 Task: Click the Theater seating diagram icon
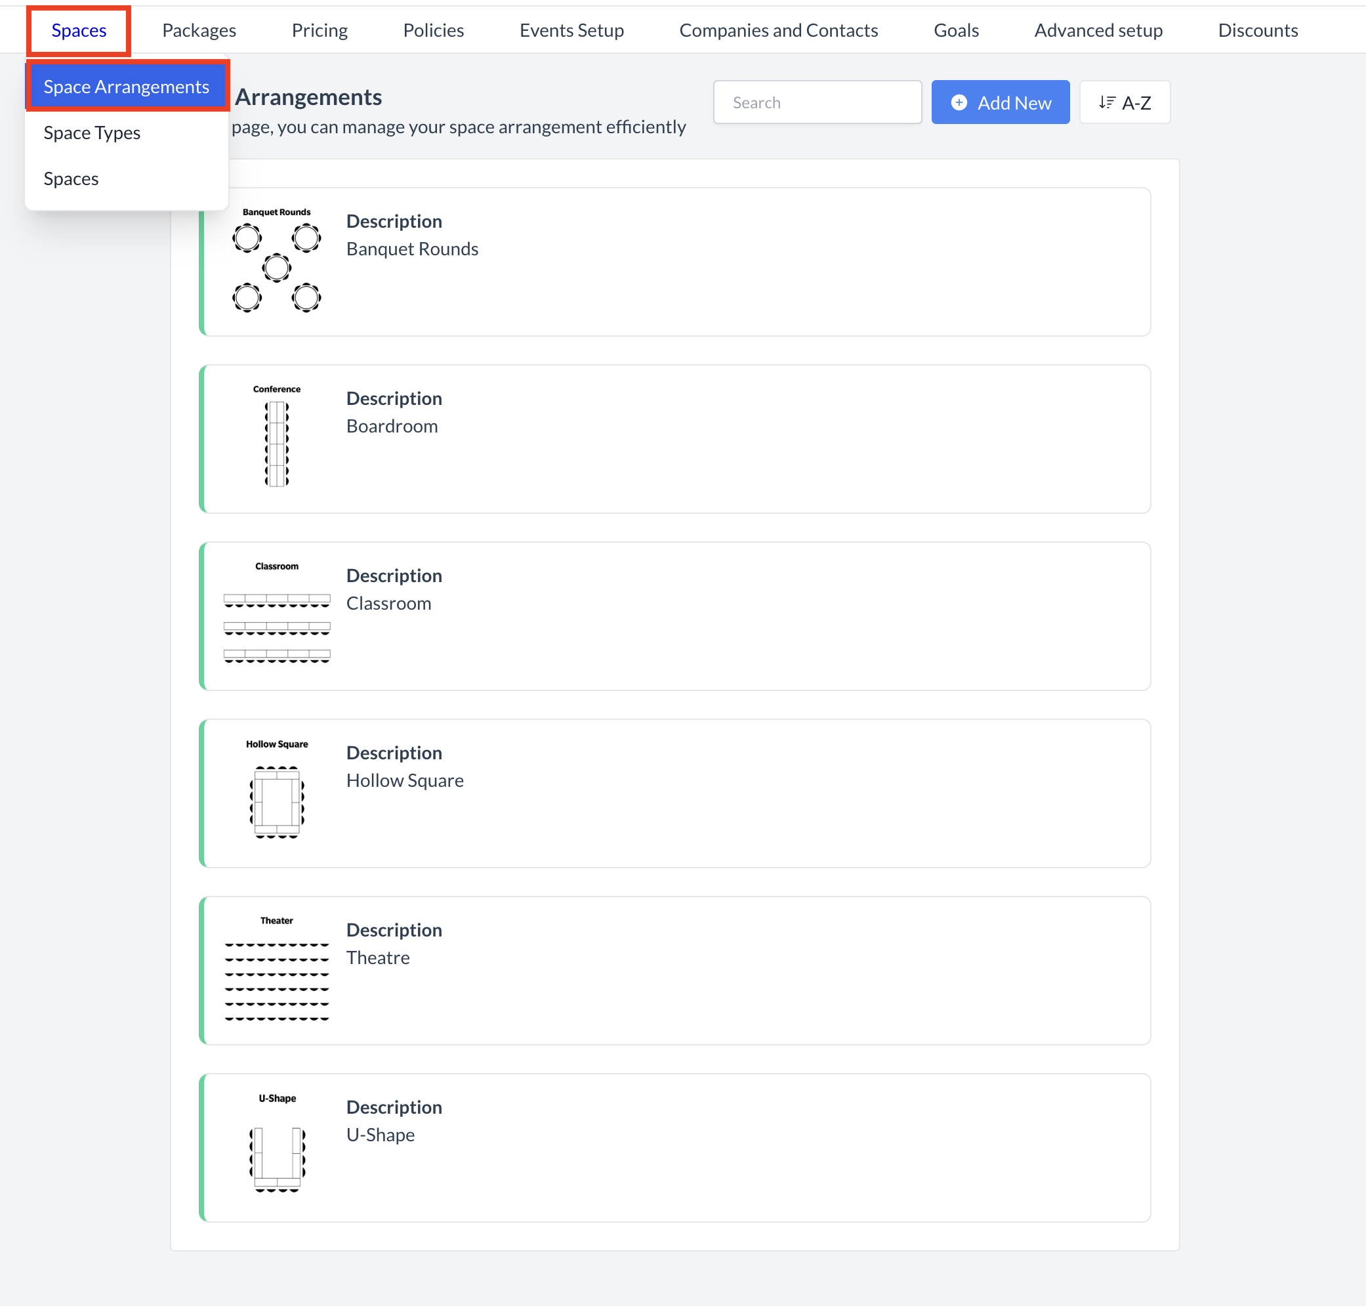(x=276, y=971)
